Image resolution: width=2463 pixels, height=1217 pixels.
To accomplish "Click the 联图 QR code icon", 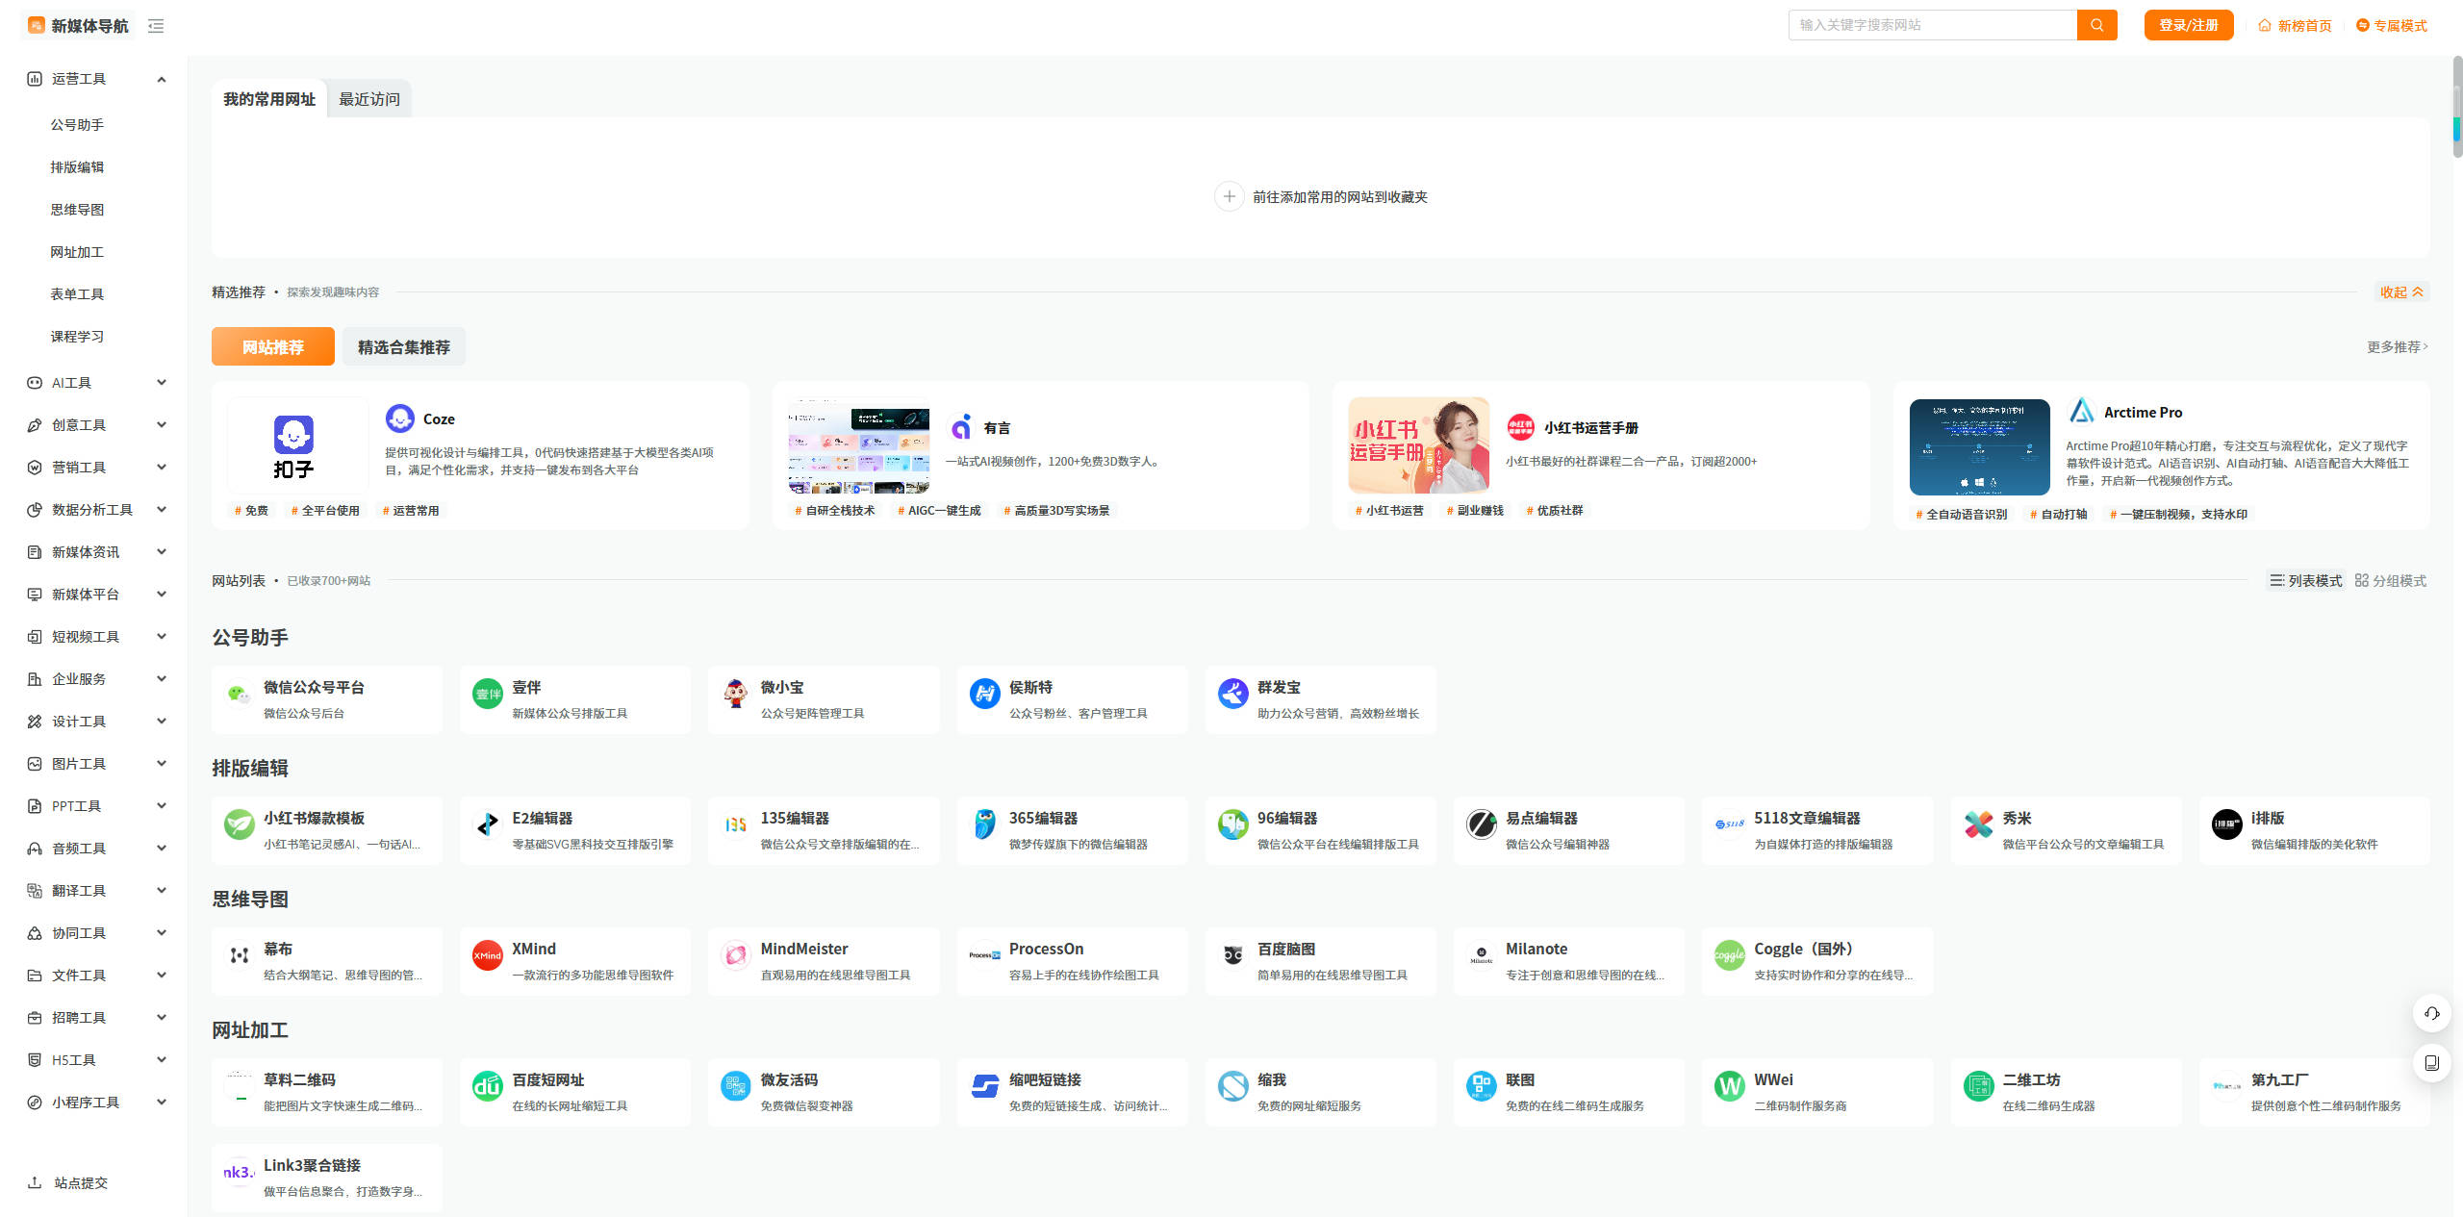I will click(1481, 1086).
